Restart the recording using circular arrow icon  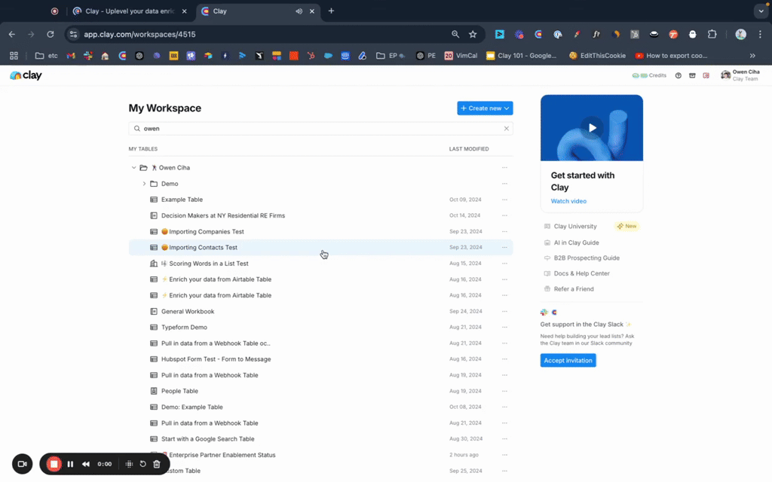pyautogui.click(x=142, y=464)
